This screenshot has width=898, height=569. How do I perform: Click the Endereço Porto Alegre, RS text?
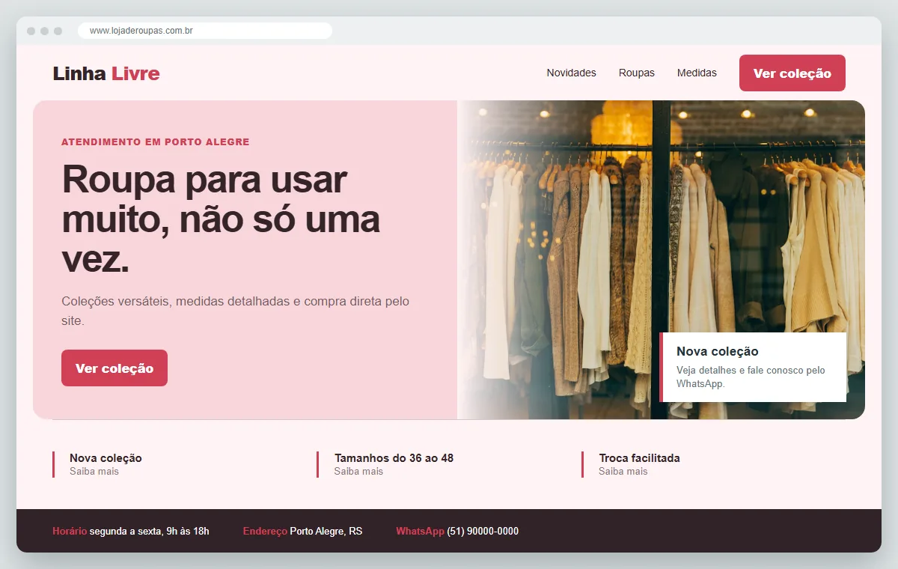click(x=302, y=532)
